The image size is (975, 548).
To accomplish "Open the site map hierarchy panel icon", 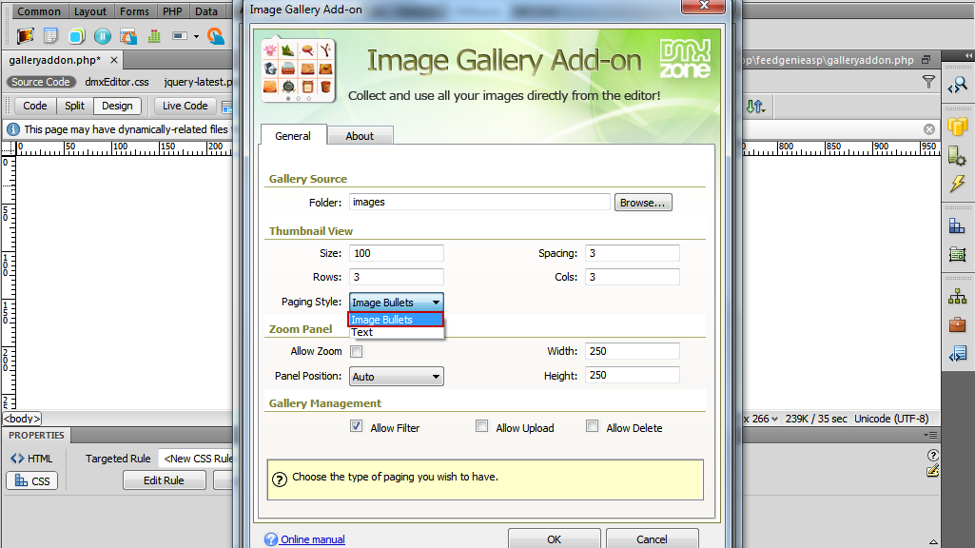I will 958,297.
